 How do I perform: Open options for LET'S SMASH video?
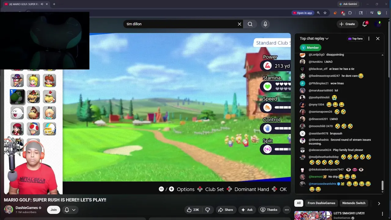coord(382,214)
